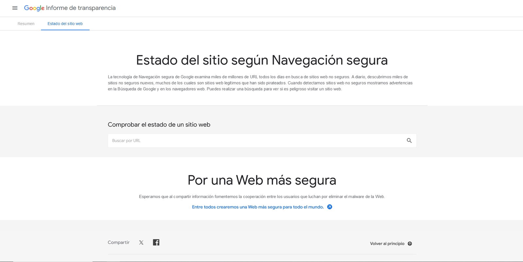Image resolution: width=523 pixels, height=262 pixels.
Task: Click heading Estado del sitio según Navegación segura
Action: pyautogui.click(x=262, y=60)
